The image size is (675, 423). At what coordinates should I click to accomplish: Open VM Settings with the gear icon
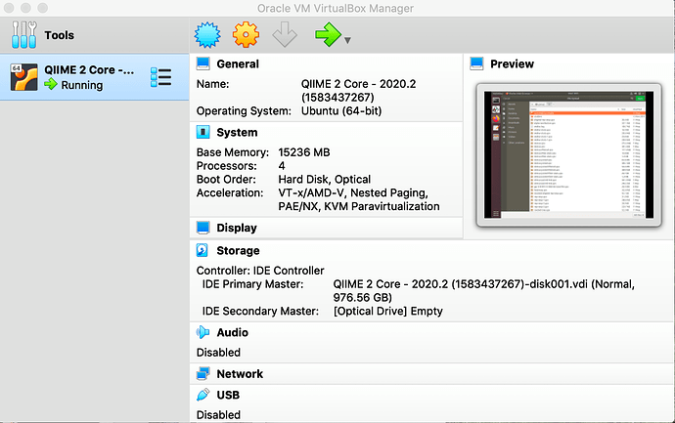[x=244, y=36]
